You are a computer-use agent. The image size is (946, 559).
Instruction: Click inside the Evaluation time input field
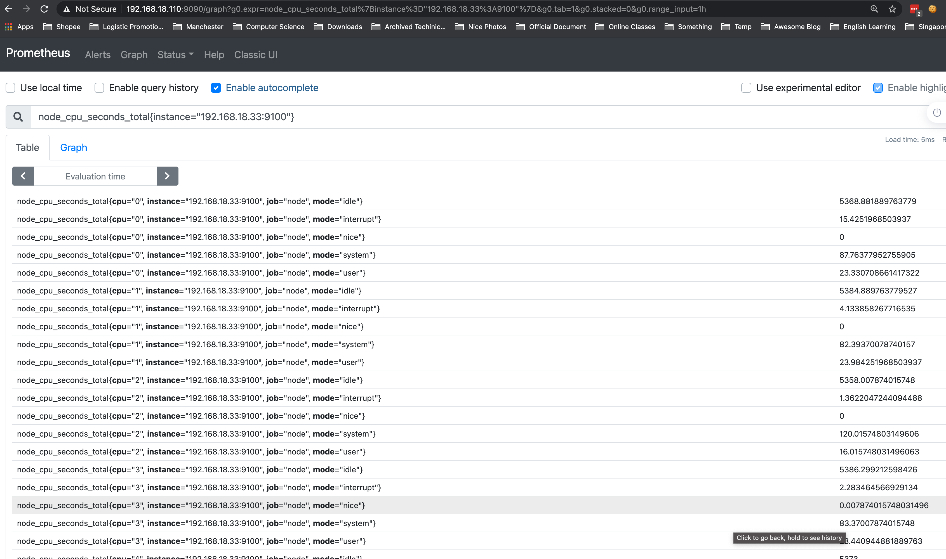pyautogui.click(x=95, y=176)
